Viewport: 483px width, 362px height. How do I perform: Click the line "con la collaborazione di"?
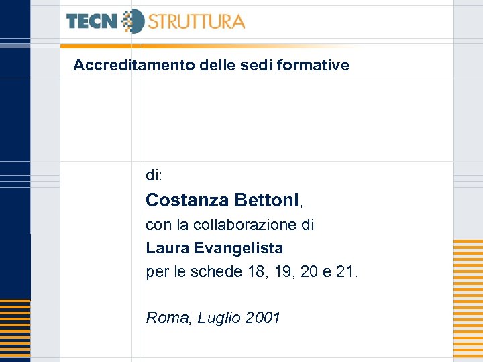[230, 225]
